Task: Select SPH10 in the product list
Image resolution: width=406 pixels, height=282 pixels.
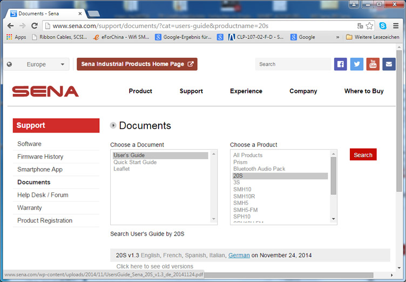Action: point(241,217)
